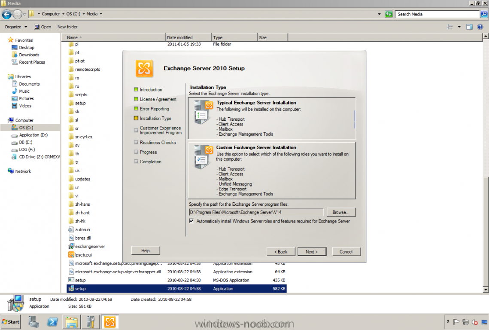Open the Organize dropdown menu
489x330 pixels.
coord(15,27)
